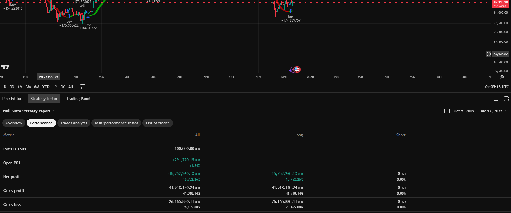Click the Short column header

tap(401, 135)
